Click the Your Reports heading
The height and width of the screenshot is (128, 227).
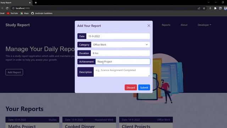pos(24,109)
